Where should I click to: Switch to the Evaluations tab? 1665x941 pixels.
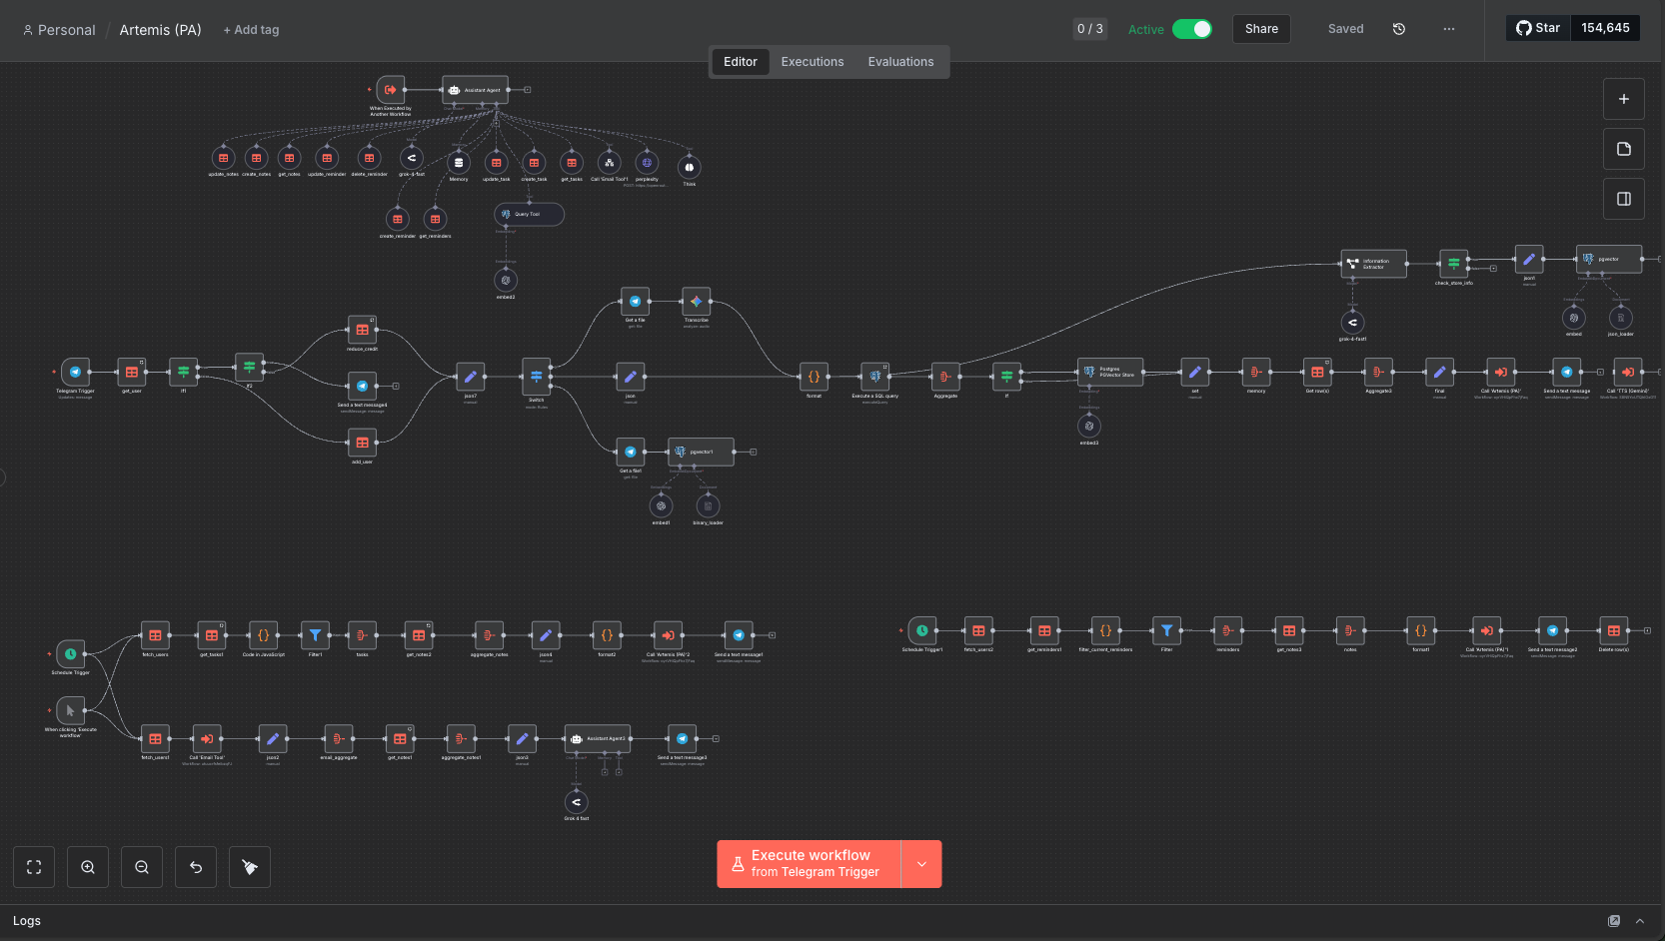900,62
